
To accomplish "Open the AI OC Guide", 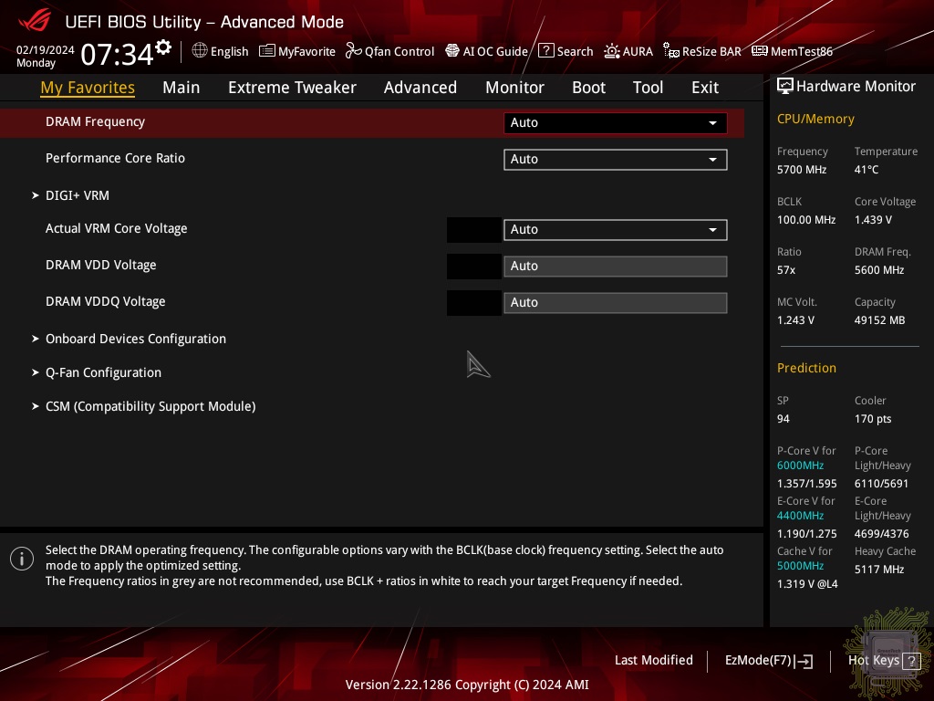I will [x=486, y=51].
